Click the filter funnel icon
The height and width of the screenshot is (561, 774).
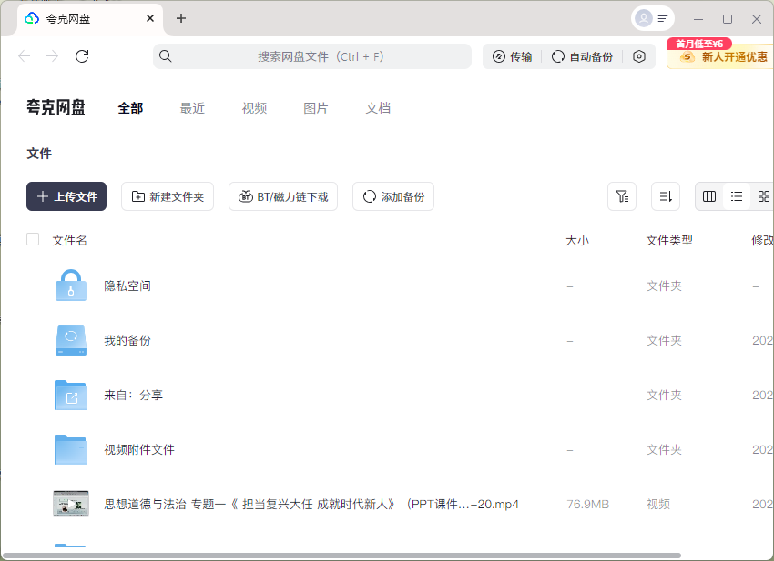tap(622, 196)
